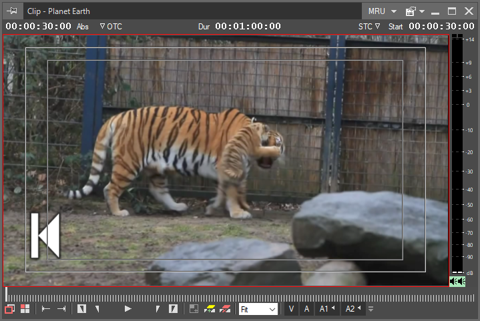The image size is (480, 321).
Task: Set the mark in point
Action: click(x=82, y=309)
